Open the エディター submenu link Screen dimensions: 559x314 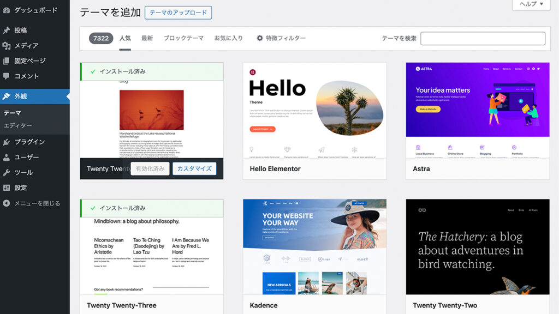(x=18, y=126)
